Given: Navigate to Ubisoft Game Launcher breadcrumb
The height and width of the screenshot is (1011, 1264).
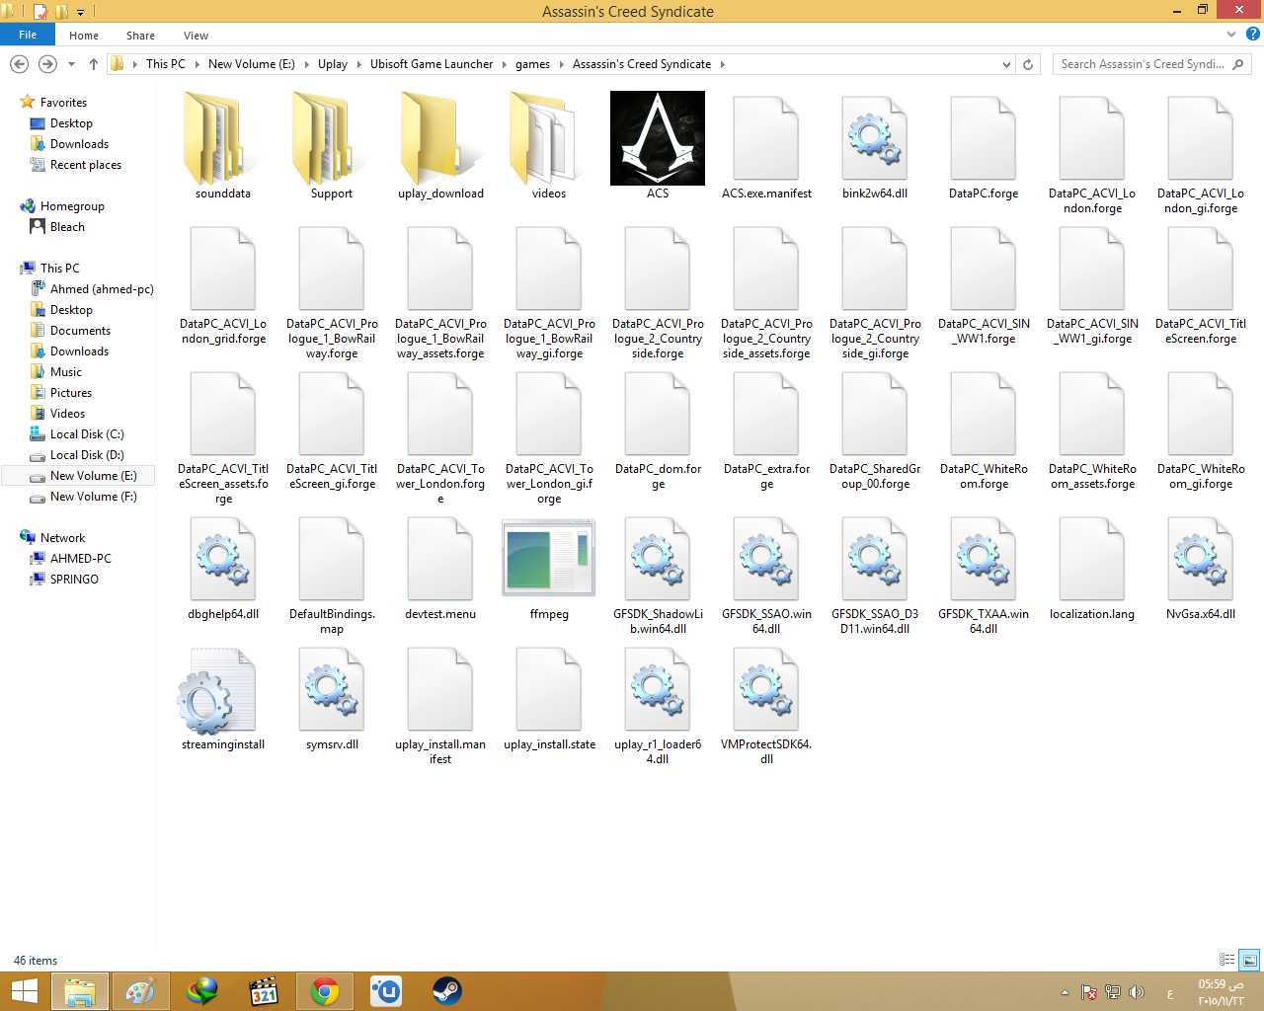Looking at the screenshot, I should (x=432, y=64).
